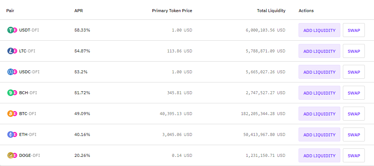The image size is (374, 166).
Task: Click the USDC coin icon
Action: click(11, 72)
